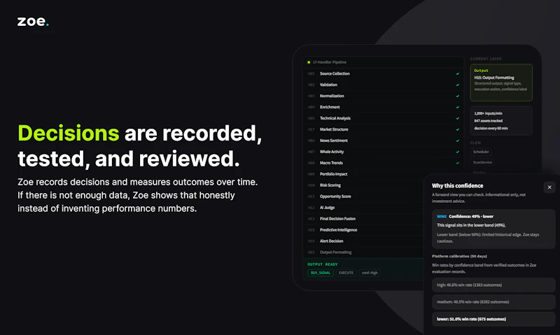Viewport: 560px width, 335px height.
Task: Click the conf: High chip
Action: tap(370, 273)
